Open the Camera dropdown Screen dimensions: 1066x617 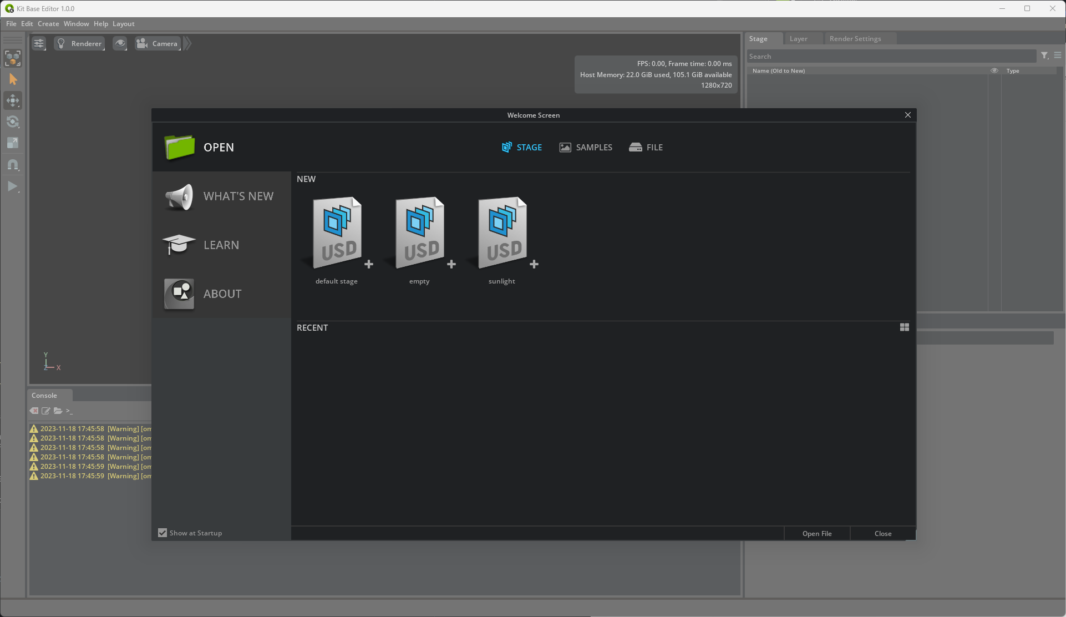[158, 43]
